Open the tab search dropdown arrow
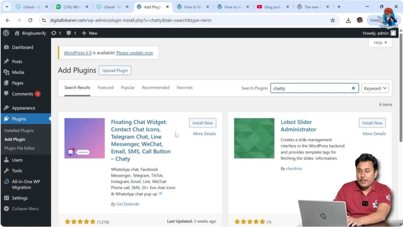Screen dimensions: 403x227 pos(7,7)
